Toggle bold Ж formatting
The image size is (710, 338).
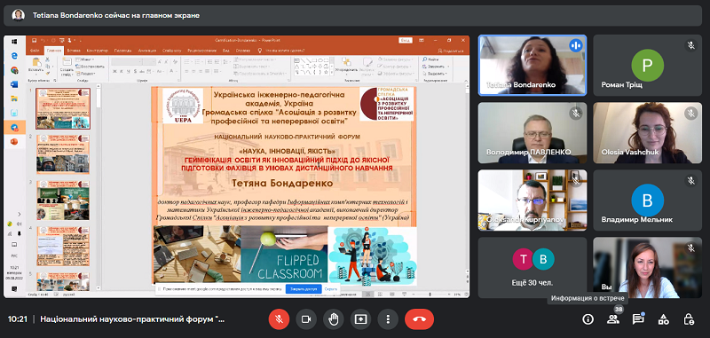click(x=114, y=72)
